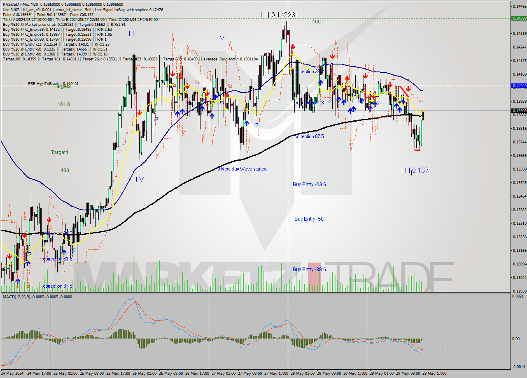
Task: Click the 0.13816 price axis value
Action: coord(519,128)
